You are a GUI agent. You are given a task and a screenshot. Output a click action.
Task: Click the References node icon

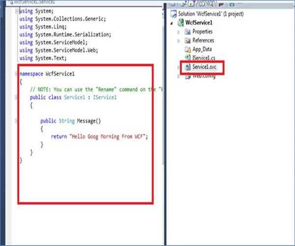(187, 40)
